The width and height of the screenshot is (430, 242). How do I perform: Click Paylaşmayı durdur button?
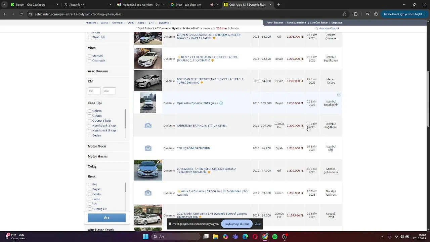click(x=237, y=224)
